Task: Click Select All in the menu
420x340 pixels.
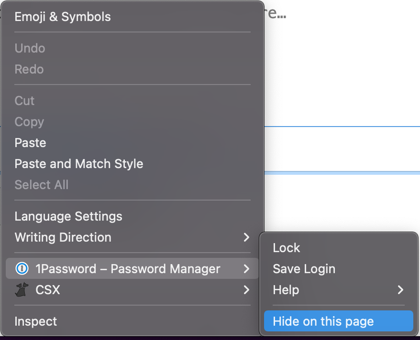Action: click(42, 185)
